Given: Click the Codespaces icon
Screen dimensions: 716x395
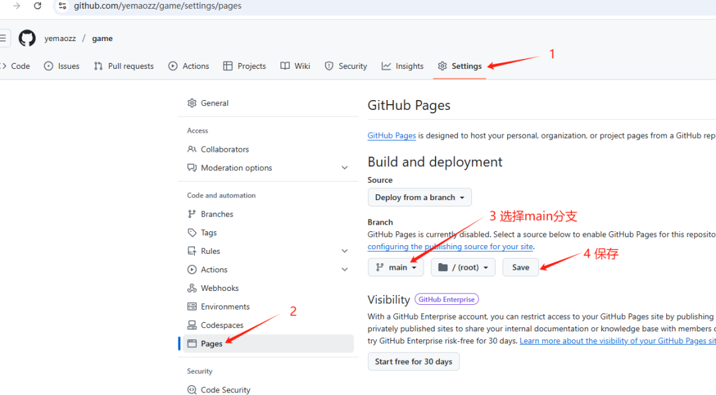Looking at the screenshot, I should pos(192,325).
